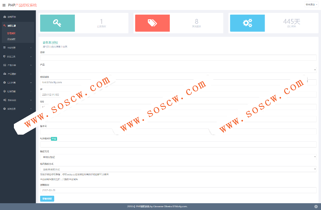Open the 单域名验证 verification dropdown
321x210 pixels.
click(x=178, y=157)
